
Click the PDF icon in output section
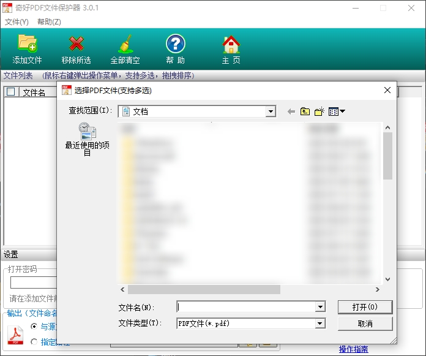(15, 335)
